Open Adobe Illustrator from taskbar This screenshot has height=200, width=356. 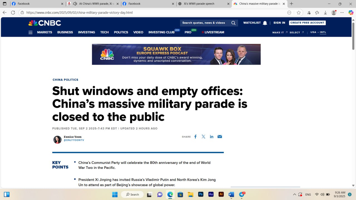tap(221, 194)
